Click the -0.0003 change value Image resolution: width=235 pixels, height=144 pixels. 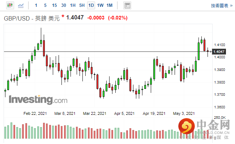[x=96, y=18]
